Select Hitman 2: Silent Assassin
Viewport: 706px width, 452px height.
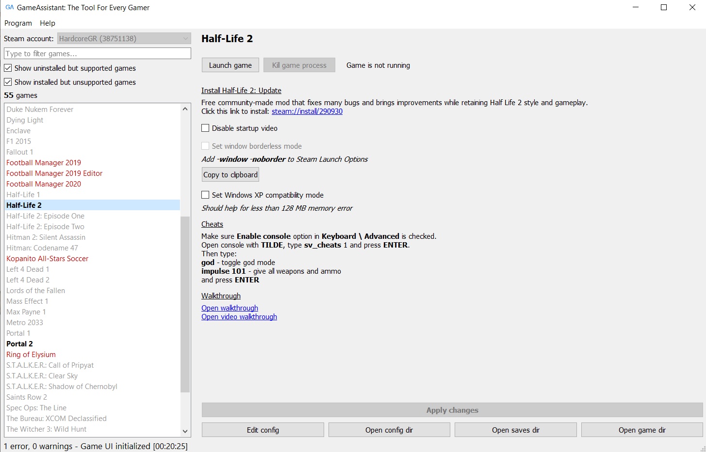(92, 237)
